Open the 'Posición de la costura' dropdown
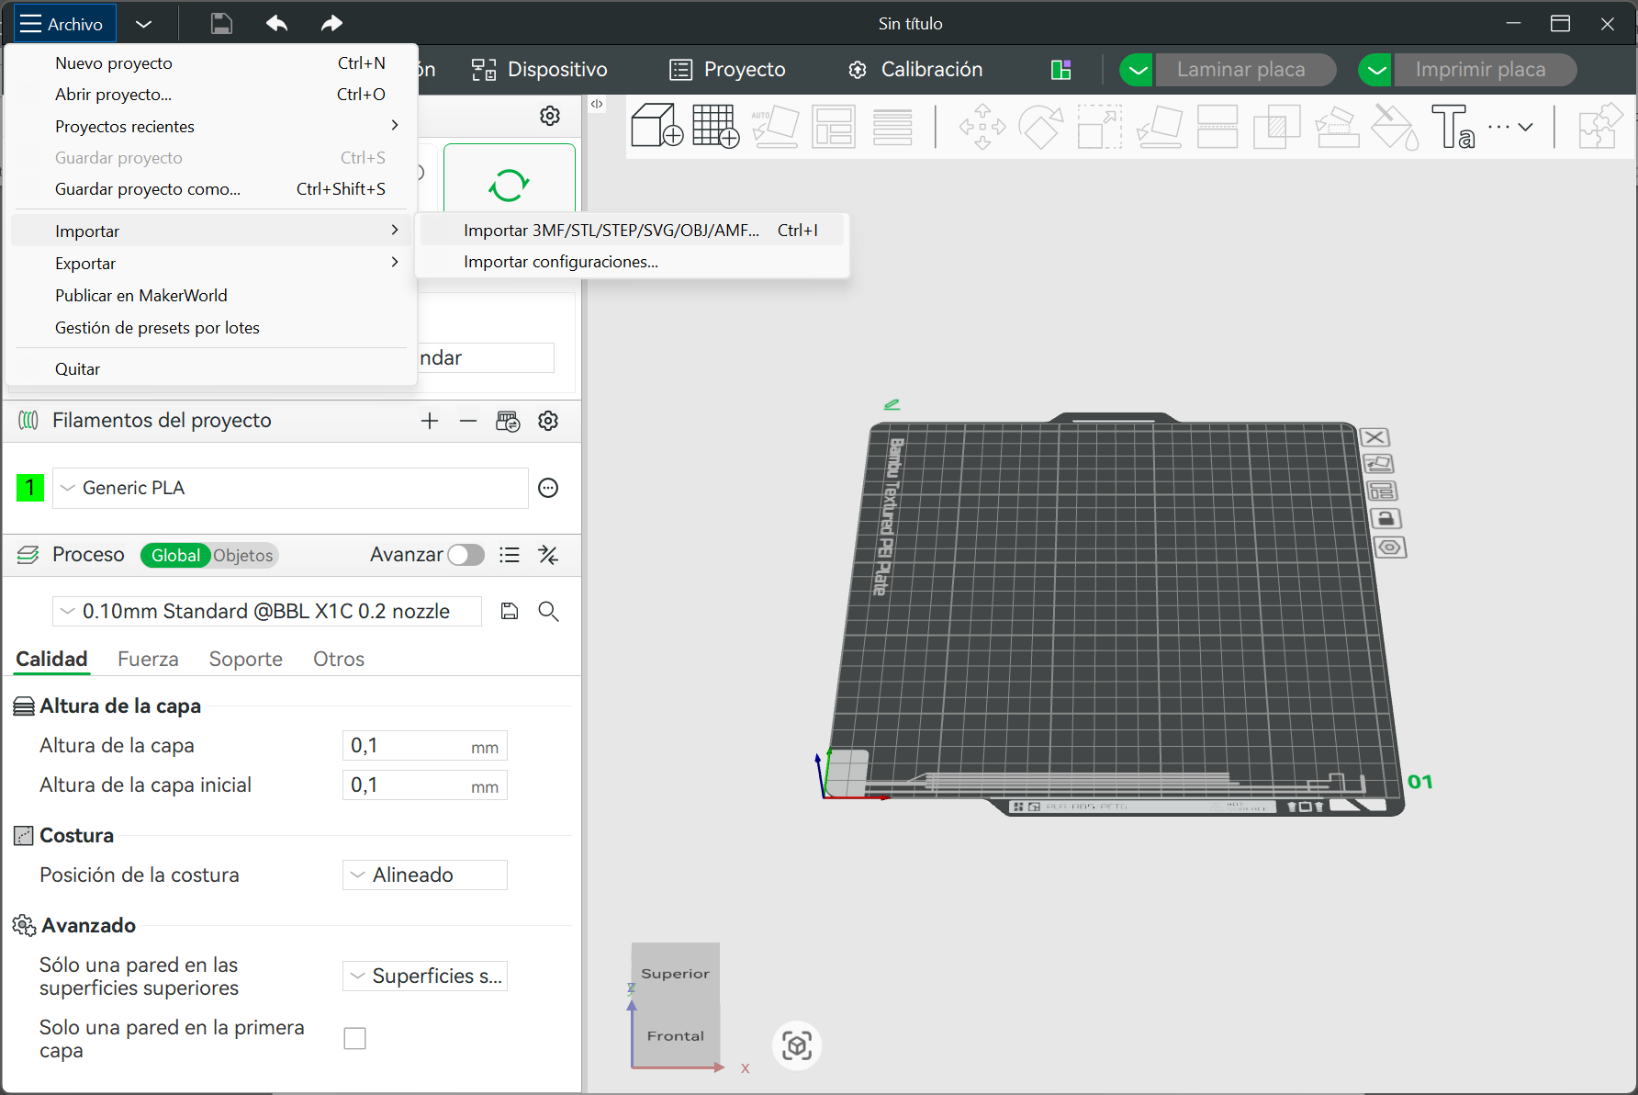The width and height of the screenshot is (1638, 1095). click(424, 875)
